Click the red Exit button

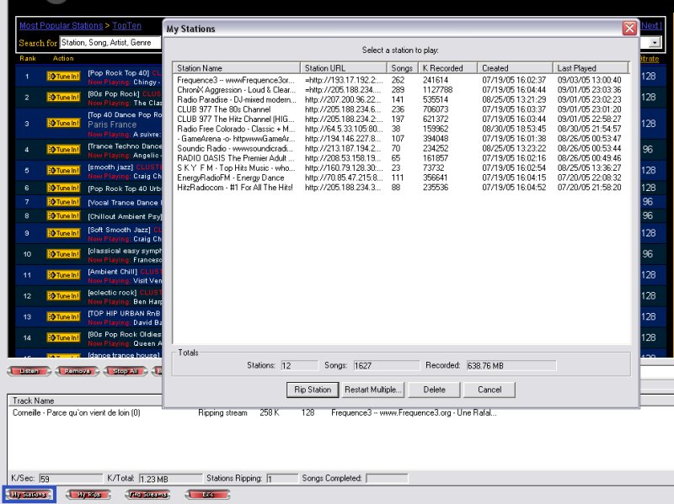click(208, 495)
